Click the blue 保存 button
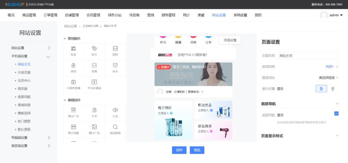Viewport: 348px width, 163px height. click(179, 150)
